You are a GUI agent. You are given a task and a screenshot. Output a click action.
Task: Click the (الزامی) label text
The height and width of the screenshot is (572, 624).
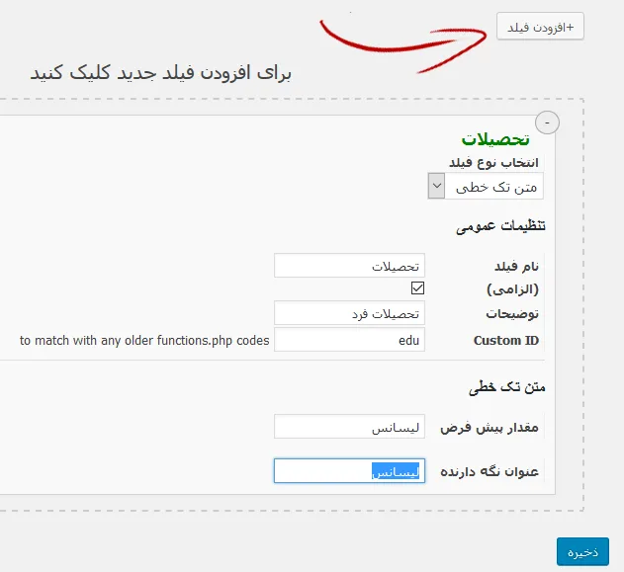pos(512,289)
